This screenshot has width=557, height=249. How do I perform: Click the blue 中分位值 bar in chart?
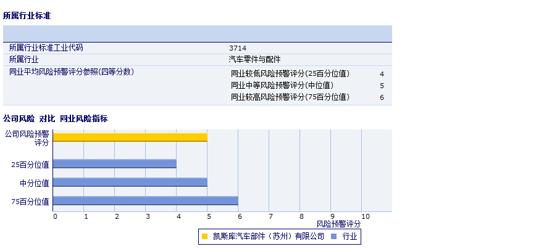tap(130, 182)
